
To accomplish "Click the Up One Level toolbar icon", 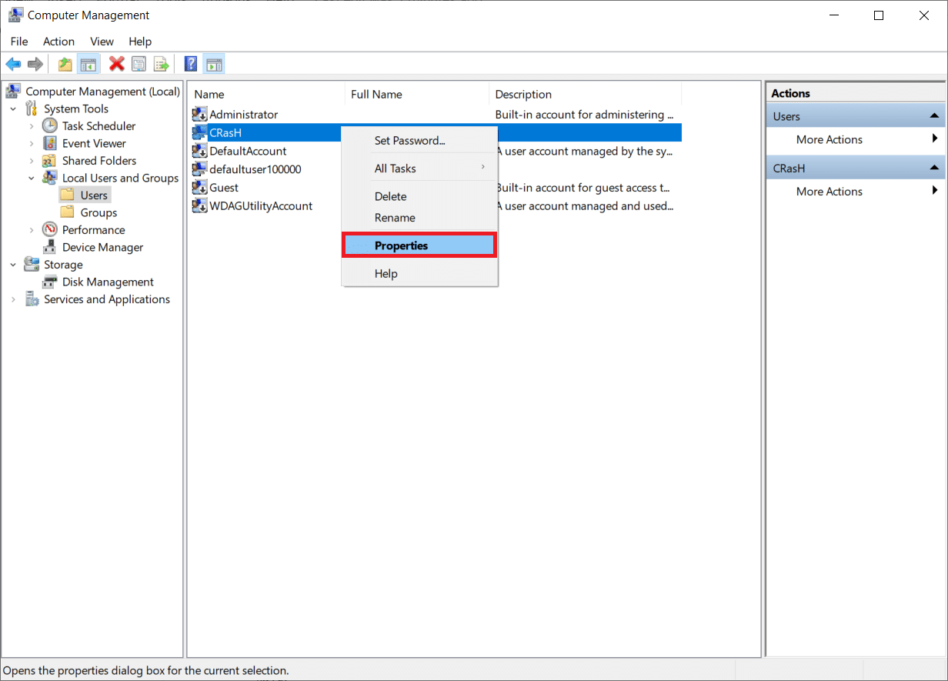I will click(65, 64).
